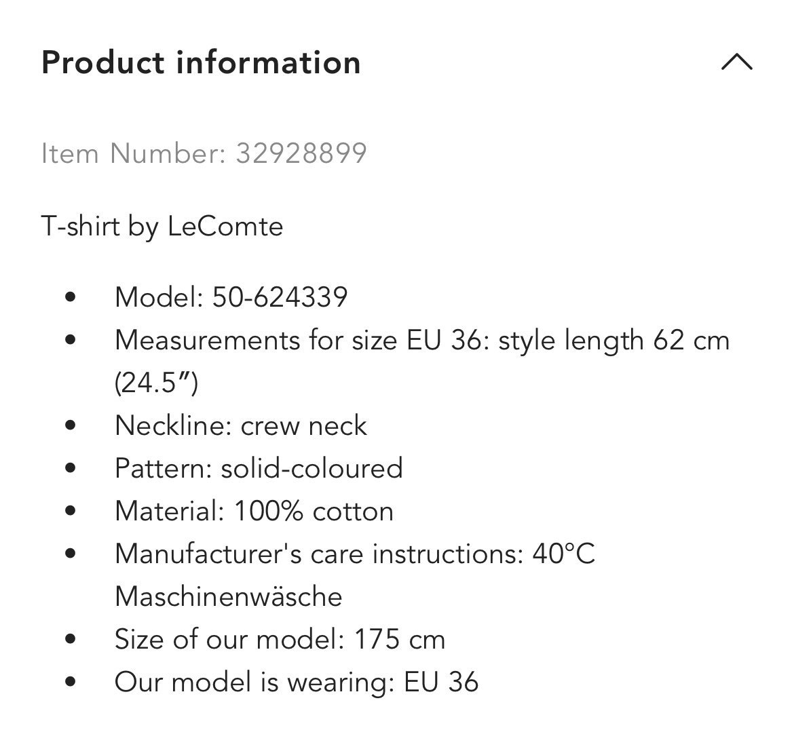794x747 pixels.
Task: Click the Our model is wearing: EU 36 line
Action: click(297, 683)
